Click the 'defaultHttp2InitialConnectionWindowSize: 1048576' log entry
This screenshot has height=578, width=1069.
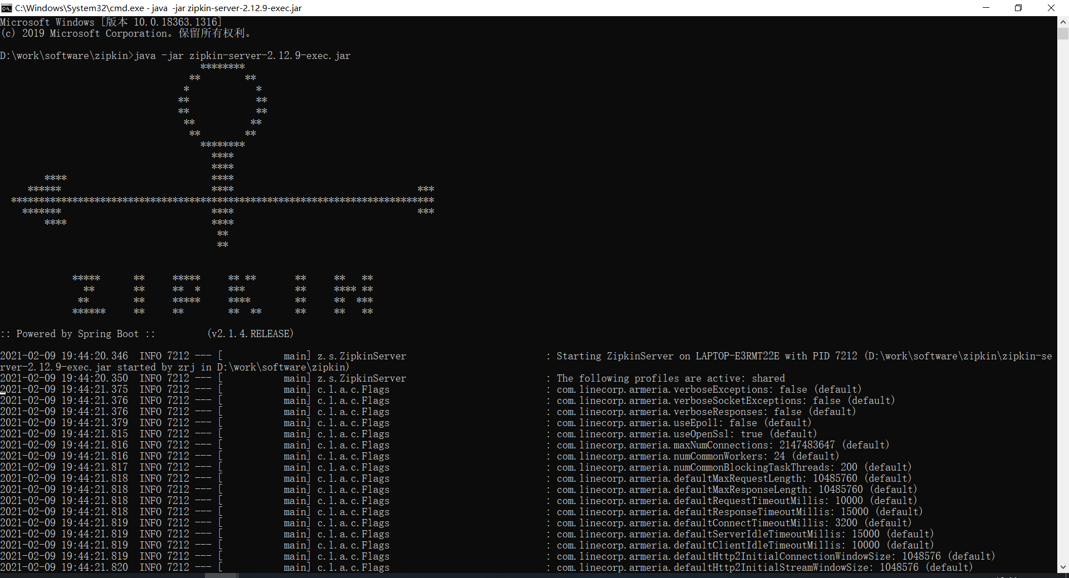pyautogui.click(x=776, y=556)
